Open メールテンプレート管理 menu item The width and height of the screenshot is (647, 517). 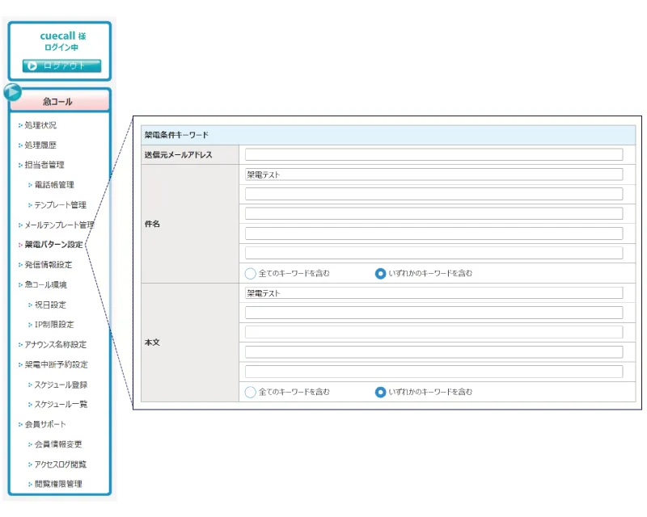[59, 225]
